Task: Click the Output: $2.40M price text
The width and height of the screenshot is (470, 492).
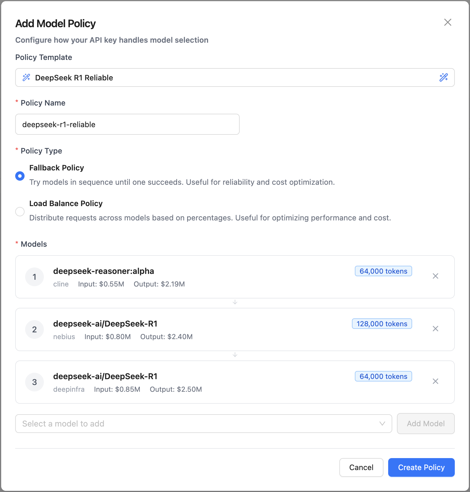Action: [166, 337]
